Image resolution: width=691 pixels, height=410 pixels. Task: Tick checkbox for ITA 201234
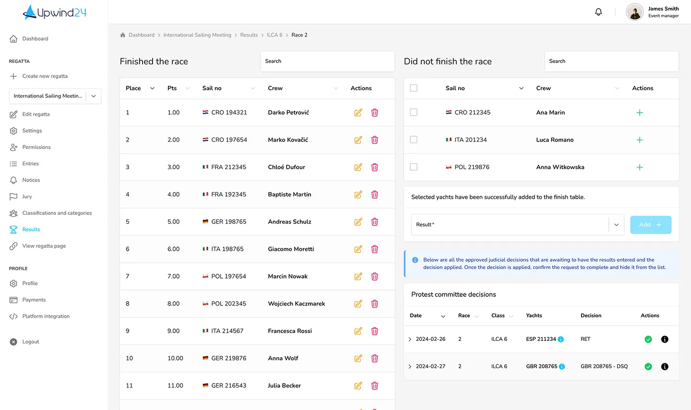tap(414, 140)
